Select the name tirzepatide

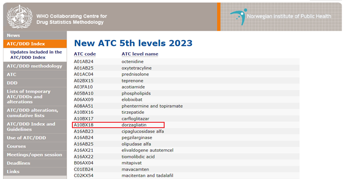click(133, 112)
